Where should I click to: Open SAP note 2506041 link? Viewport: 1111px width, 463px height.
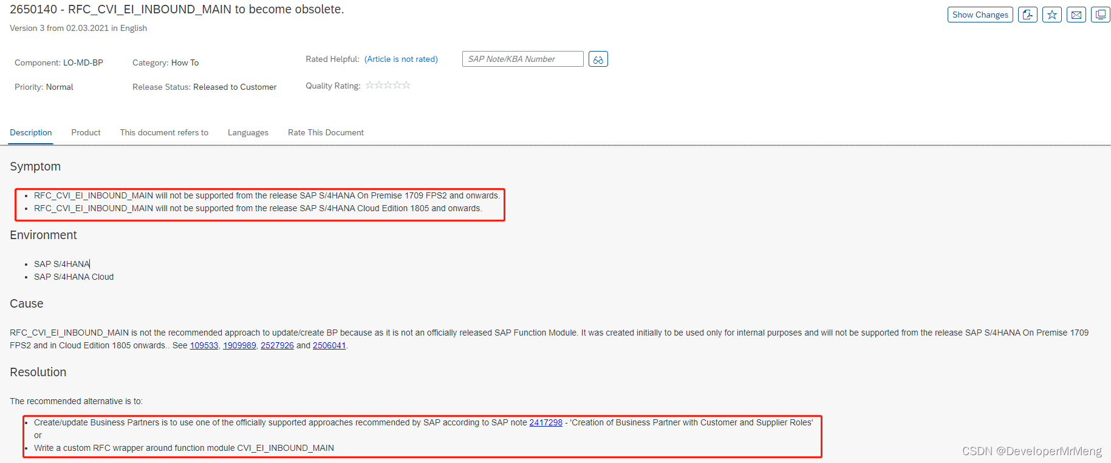tap(329, 345)
